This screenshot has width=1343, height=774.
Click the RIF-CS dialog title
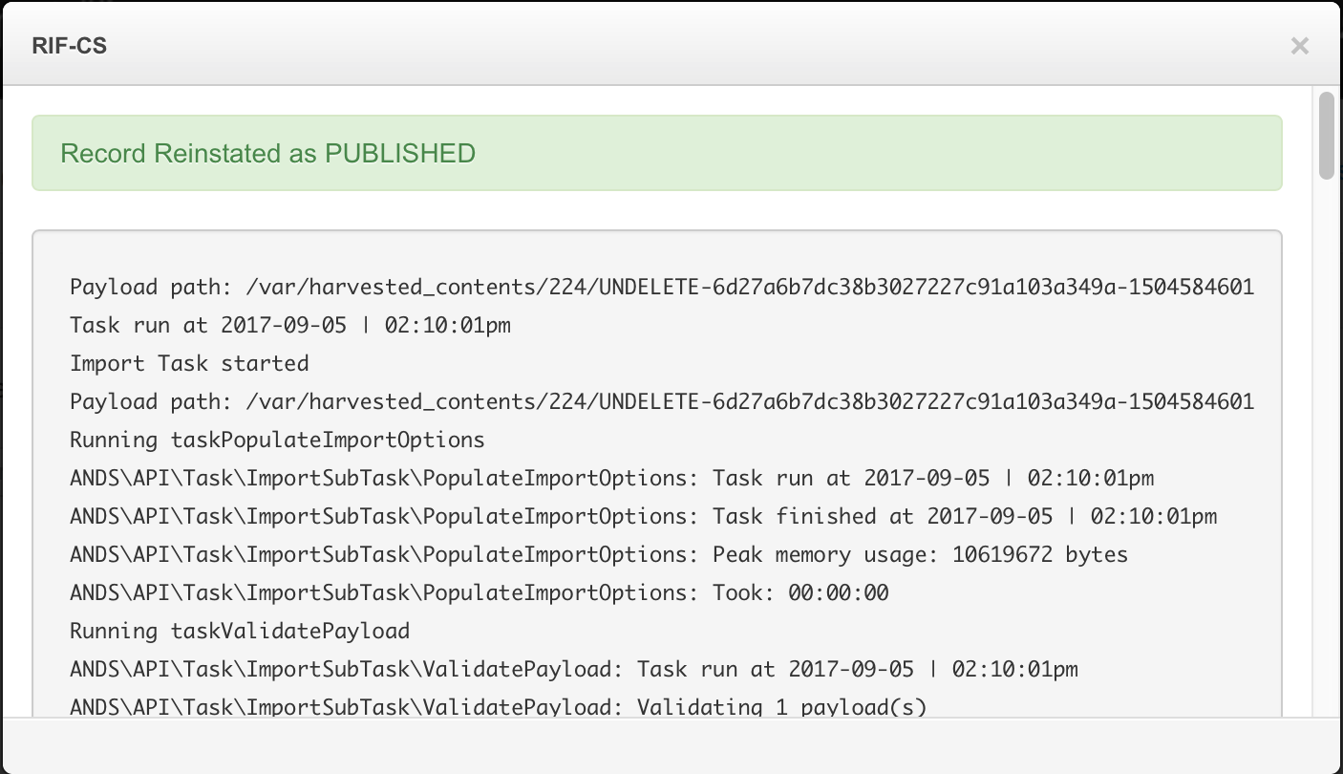point(69,46)
